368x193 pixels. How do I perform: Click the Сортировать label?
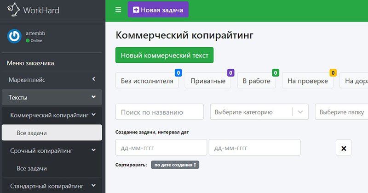(131, 165)
